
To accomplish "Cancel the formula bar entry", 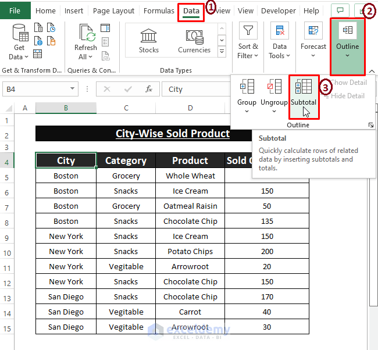I will pos(107,89).
